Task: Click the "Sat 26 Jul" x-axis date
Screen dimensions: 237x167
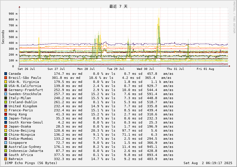Action: click(26, 69)
